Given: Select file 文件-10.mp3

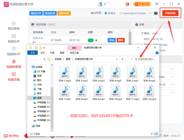Looking at the screenshot, I should (116, 92).
